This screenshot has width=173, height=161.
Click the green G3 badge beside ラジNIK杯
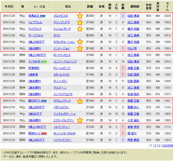coord(44,62)
